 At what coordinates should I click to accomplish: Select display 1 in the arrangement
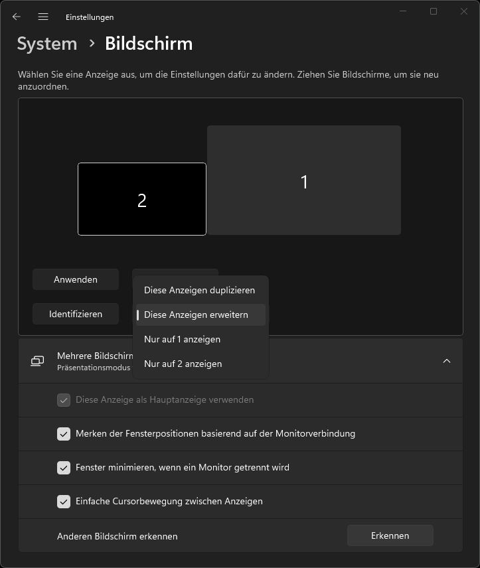coord(304,180)
